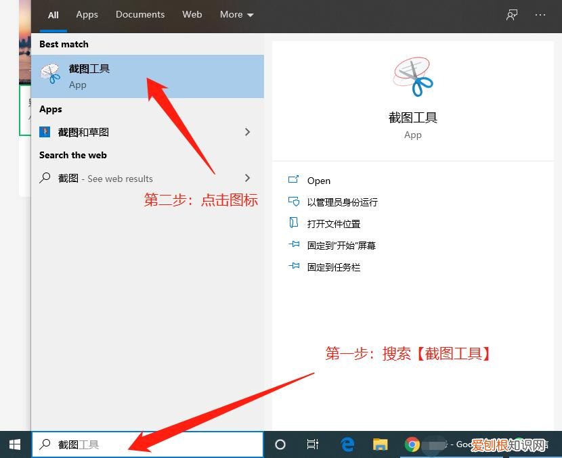Click the Cortana circle icon on taskbar
Image resolution: width=562 pixels, height=458 pixels.
coord(280,444)
